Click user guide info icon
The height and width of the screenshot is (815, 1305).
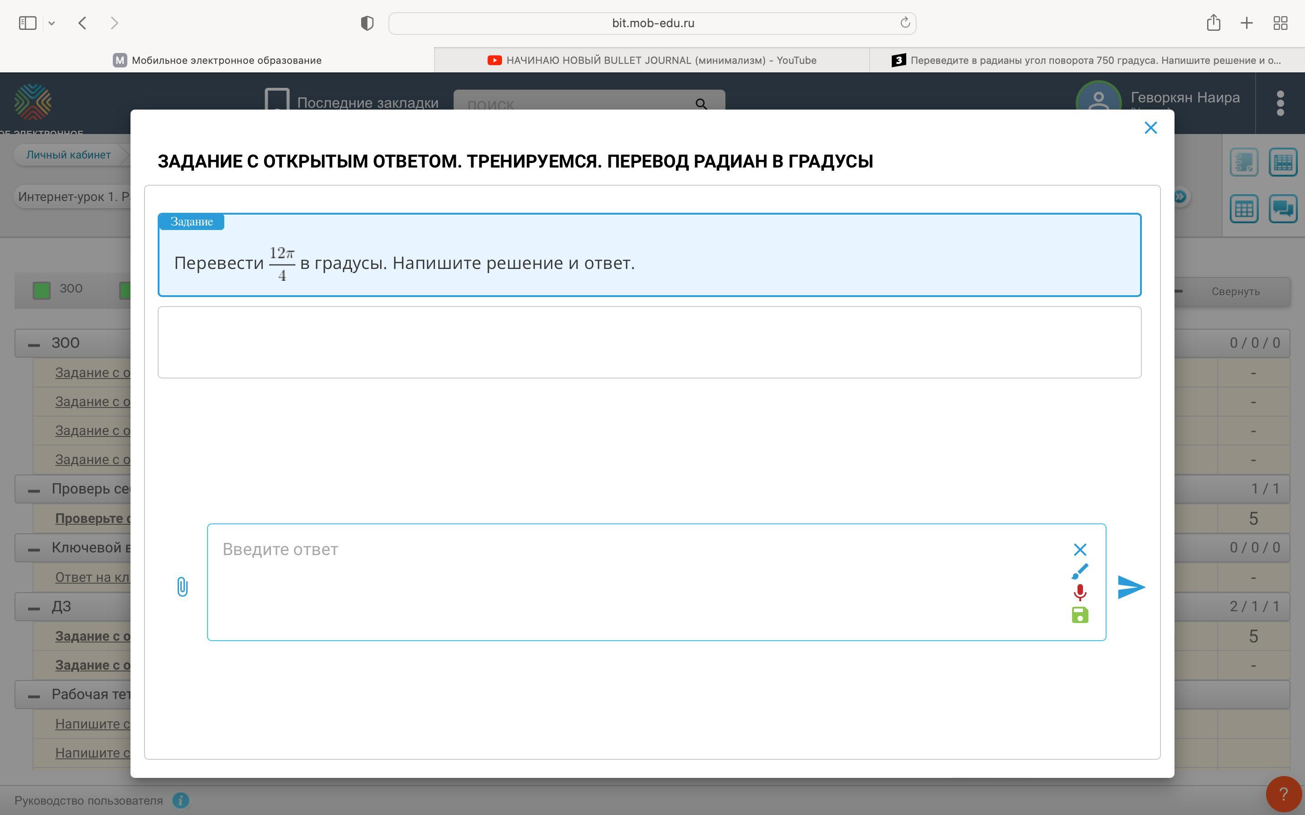[x=181, y=801]
